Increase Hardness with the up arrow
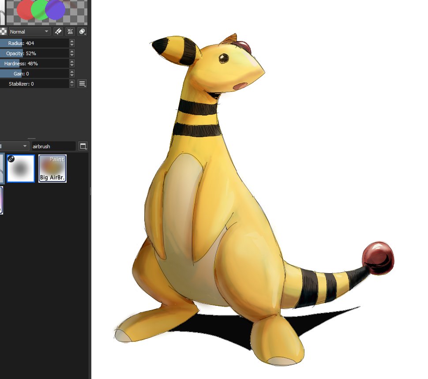The image size is (428, 379). pyautogui.click(x=72, y=61)
